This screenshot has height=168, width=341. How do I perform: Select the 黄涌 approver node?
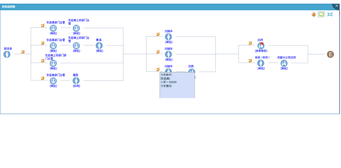pyautogui.click(x=99, y=46)
